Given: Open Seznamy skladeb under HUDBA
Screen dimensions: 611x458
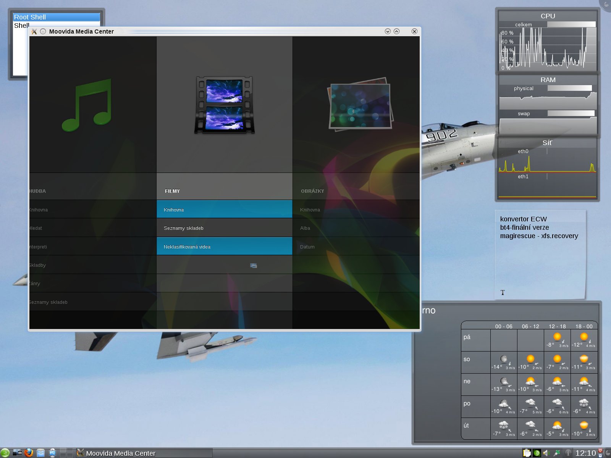Looking at the screenshot, I should [x=93, y=302].
